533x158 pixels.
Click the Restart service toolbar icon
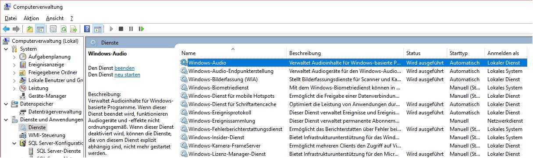click(x=141, y=29)
